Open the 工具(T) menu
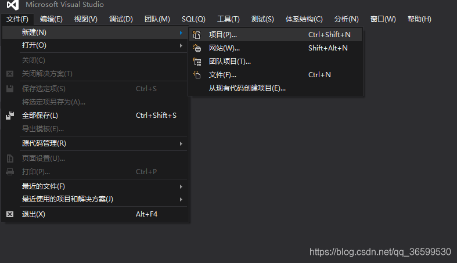 pyautogui.click(x=229, y=19)
